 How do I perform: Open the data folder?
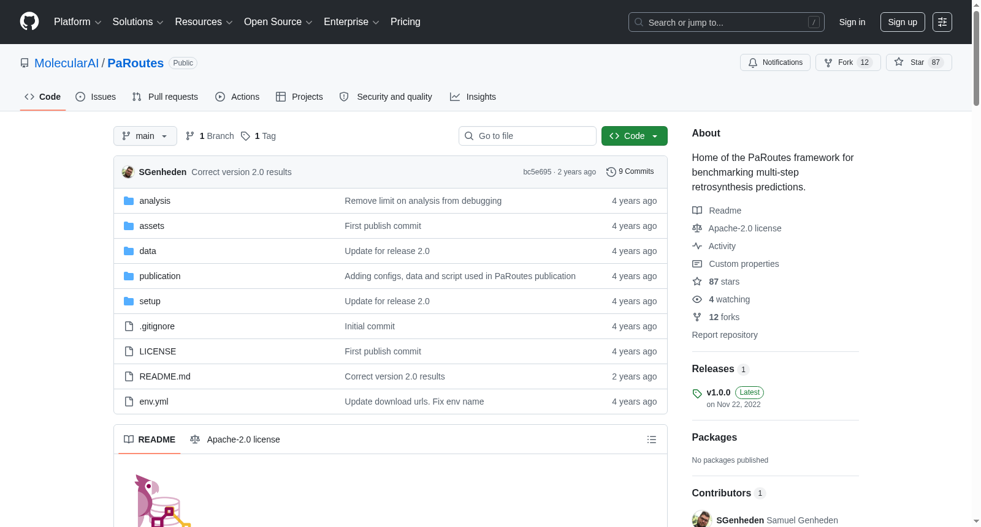pyautogui.click(x=148, y=251)
